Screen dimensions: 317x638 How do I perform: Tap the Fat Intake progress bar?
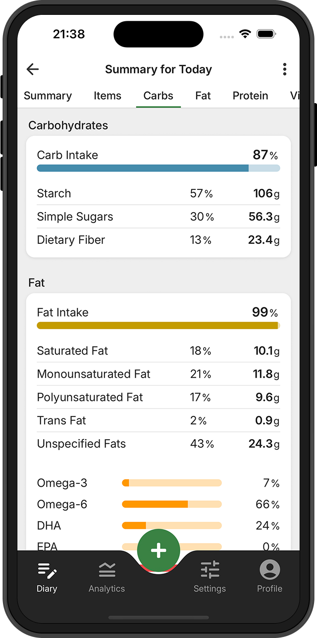click(158, 326)
